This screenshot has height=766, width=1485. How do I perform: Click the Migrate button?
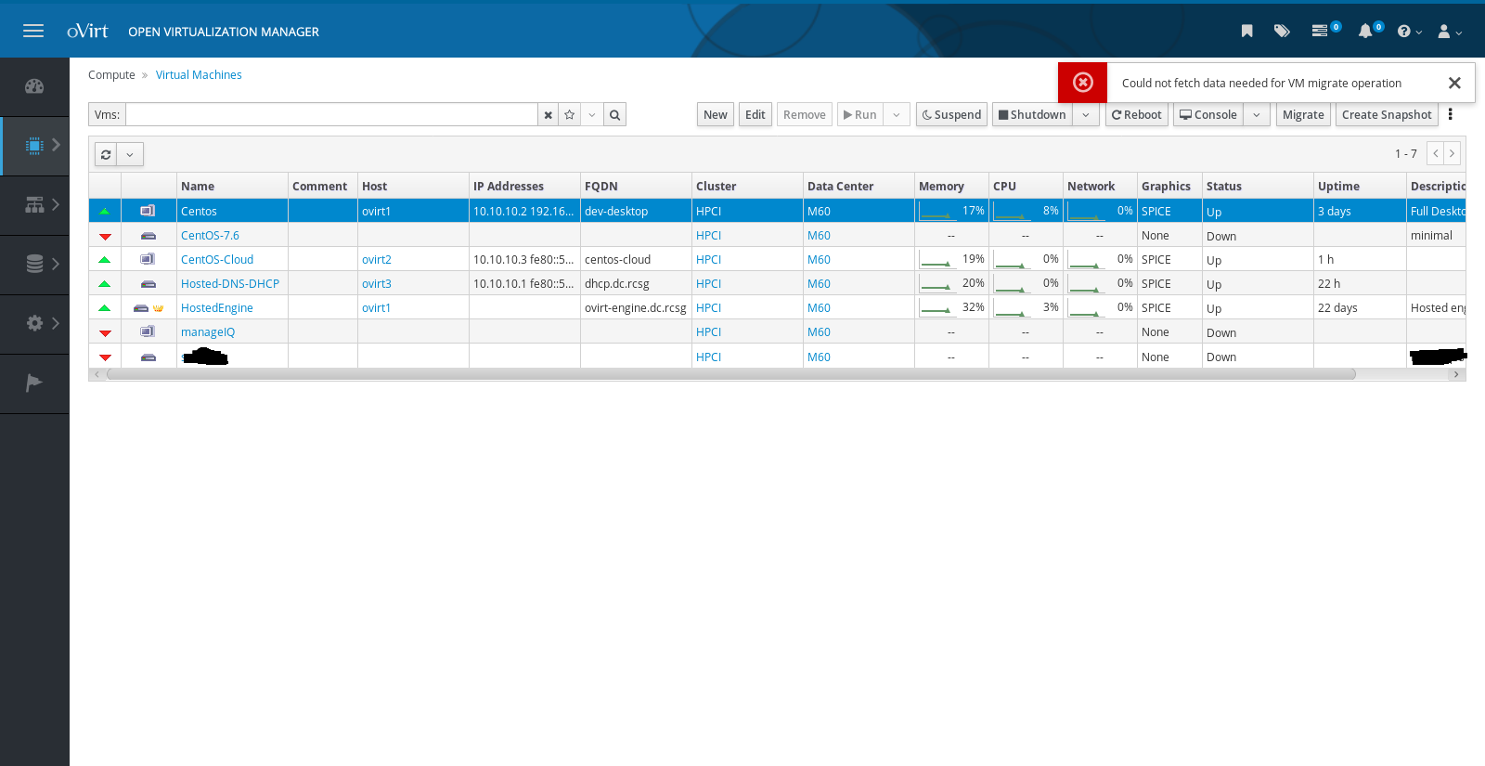[1303, 115]
